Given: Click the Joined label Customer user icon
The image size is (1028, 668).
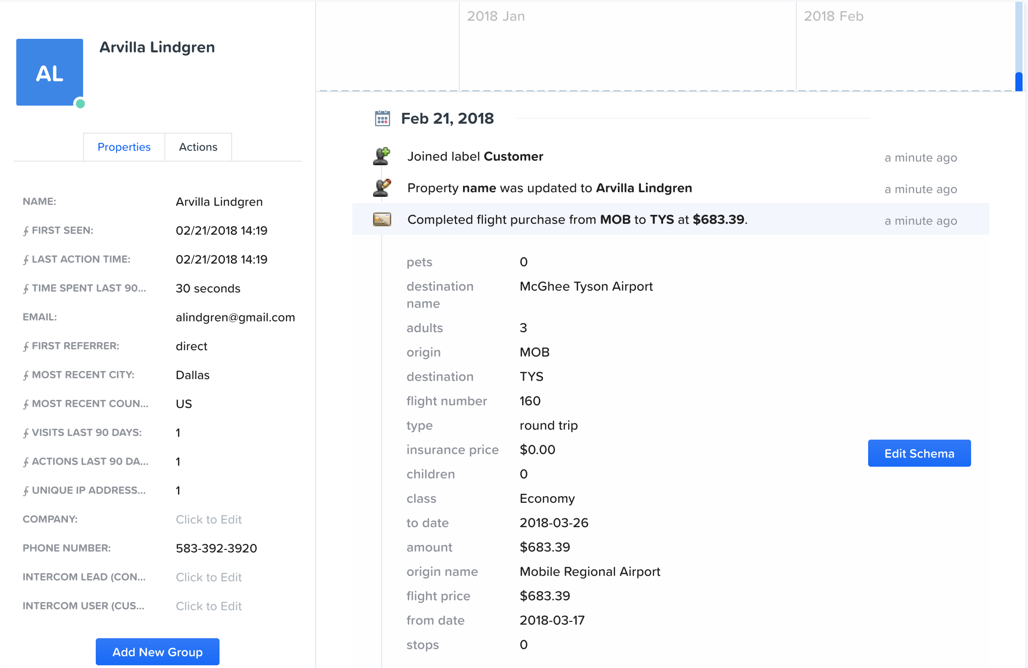Looking at the screenshot, I should coord(382,156).
